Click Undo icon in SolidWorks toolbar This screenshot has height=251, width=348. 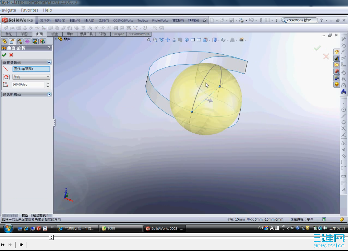251,21
